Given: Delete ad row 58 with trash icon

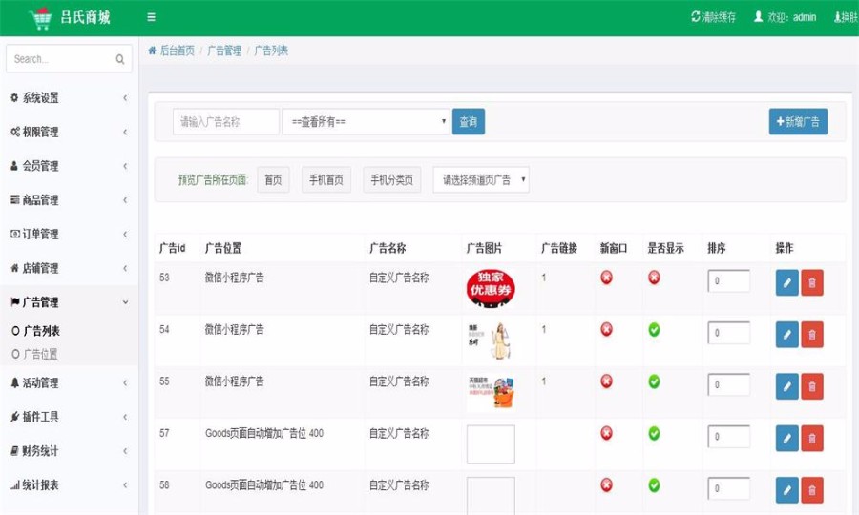Looking at the screenshot, I should coord(812,490).
